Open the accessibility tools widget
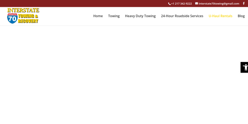The width and height of the screenshot is (248, 124). [x=244, y=67]
